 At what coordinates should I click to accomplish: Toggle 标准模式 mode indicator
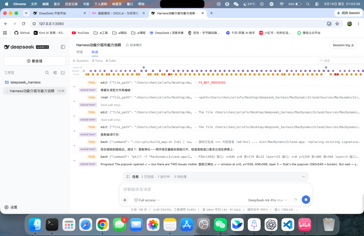134,45
